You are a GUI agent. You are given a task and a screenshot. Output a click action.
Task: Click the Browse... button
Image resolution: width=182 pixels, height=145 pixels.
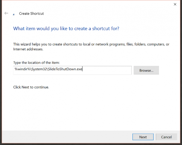coord(146,70)
